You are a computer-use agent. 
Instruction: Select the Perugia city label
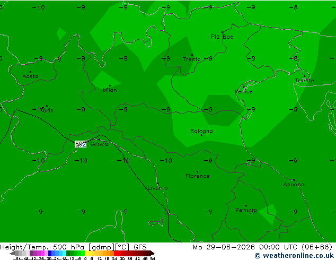246,210
